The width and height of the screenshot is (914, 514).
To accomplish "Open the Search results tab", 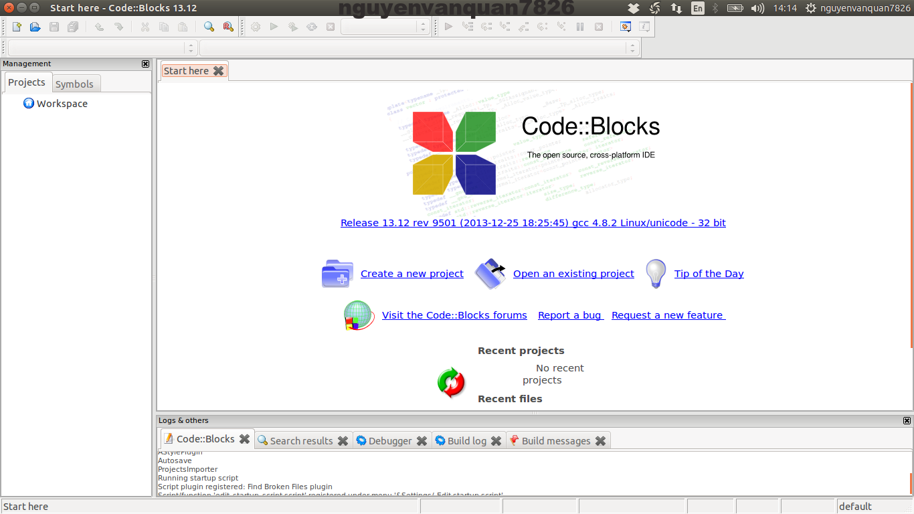I will [301, 440].
